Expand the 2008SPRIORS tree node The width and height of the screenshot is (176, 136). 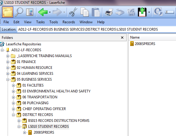25,133
